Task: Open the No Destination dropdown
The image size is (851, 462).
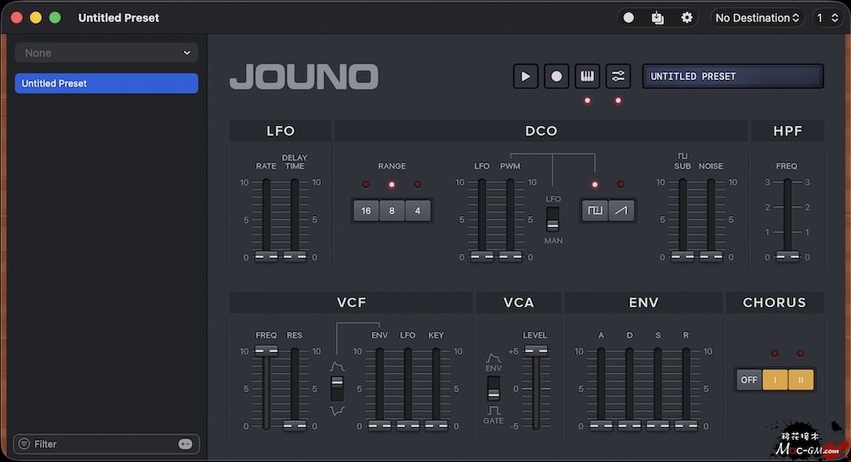Action: pos(757,18)
